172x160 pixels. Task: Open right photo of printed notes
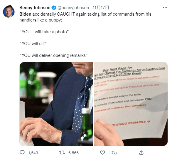[131, 104]
